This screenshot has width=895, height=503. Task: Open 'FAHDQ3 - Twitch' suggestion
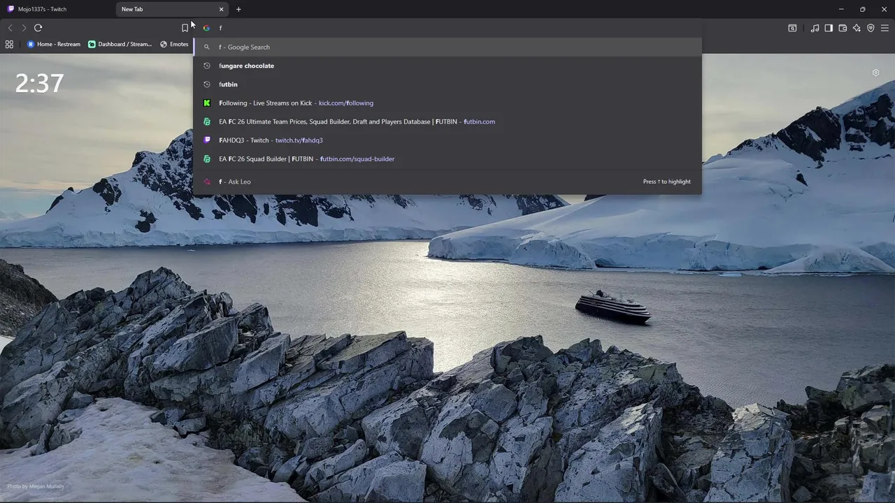[447, 140]
